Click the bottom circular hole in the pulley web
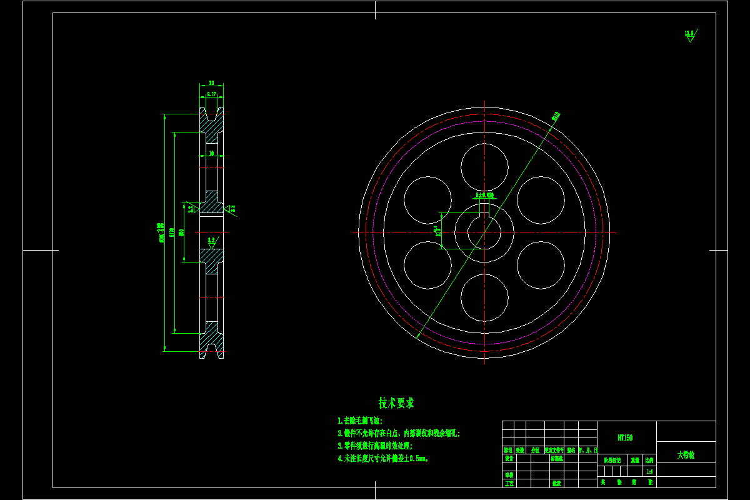 tap(484, 297)
